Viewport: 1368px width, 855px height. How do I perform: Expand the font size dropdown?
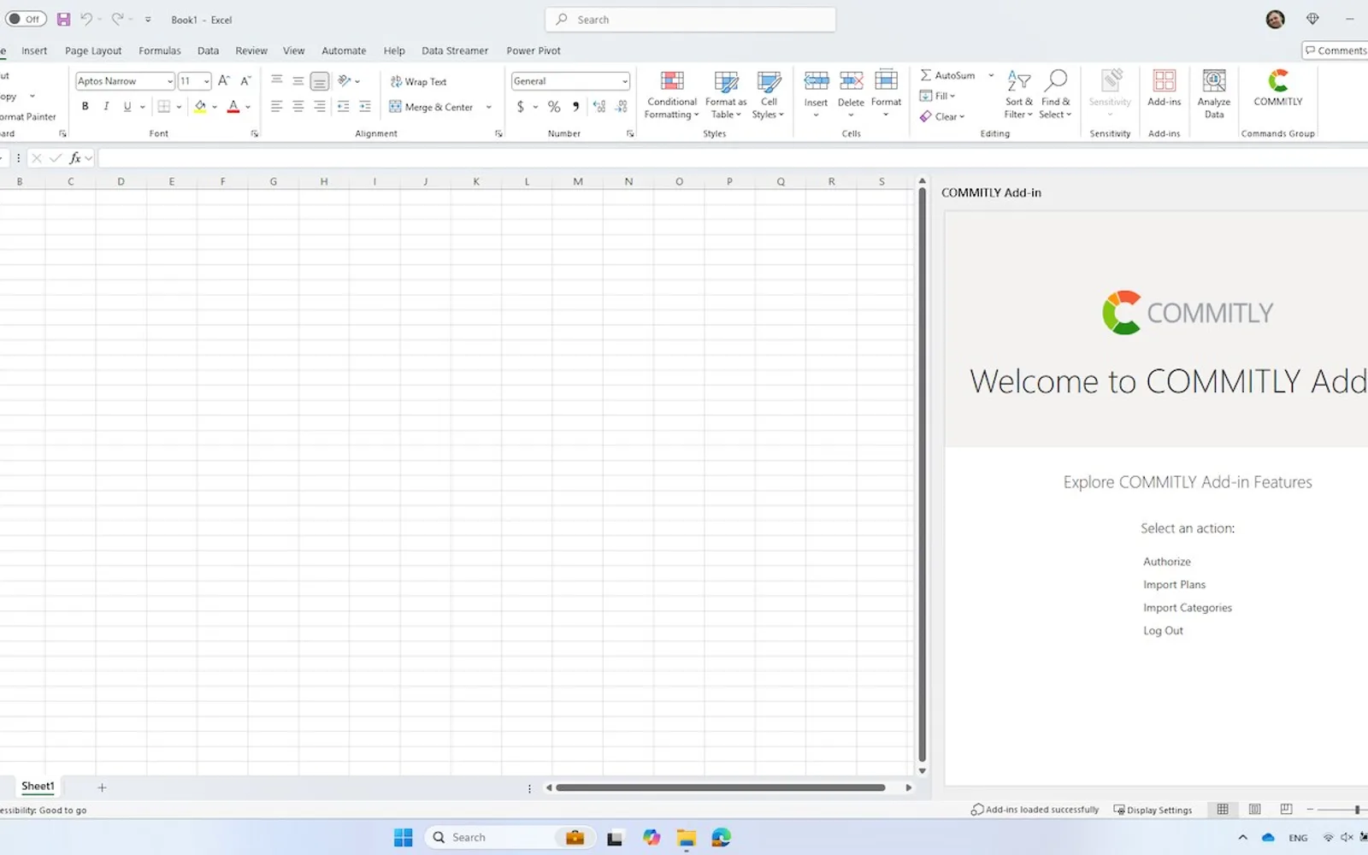coord(206,81)
